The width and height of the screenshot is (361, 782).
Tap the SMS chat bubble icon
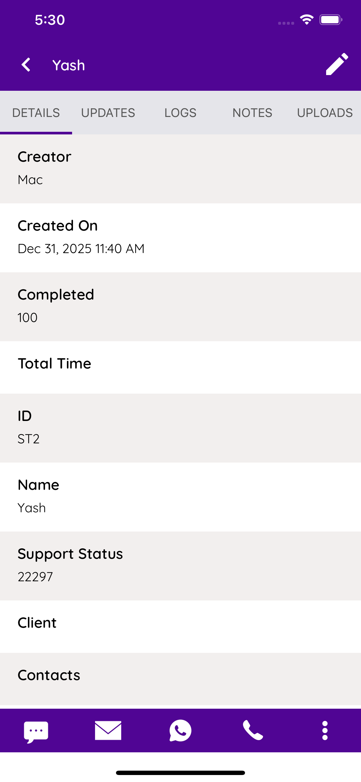36,732
